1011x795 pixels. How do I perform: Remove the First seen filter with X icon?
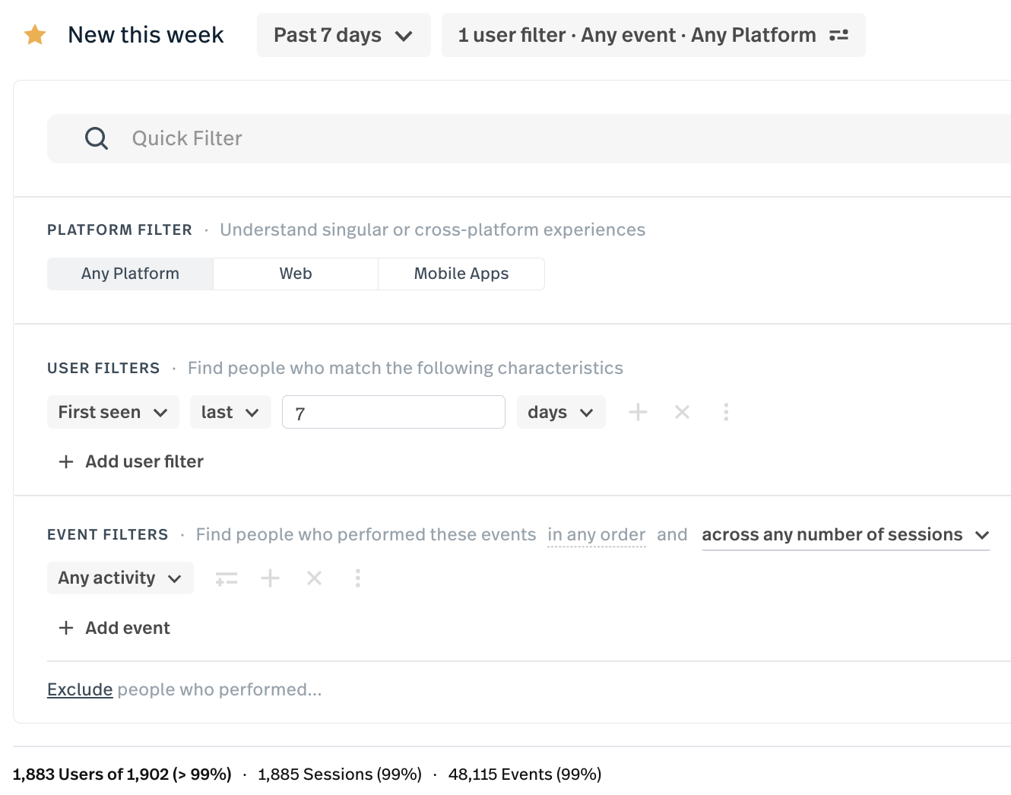point(682,412)
